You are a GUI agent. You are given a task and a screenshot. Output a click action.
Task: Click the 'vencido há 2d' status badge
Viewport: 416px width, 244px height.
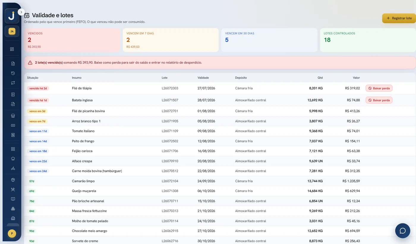point(38,88)
